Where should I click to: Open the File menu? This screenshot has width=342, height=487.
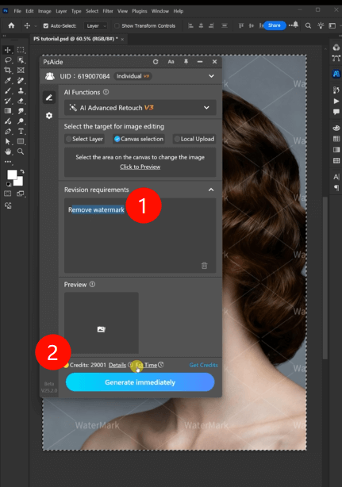17,11
